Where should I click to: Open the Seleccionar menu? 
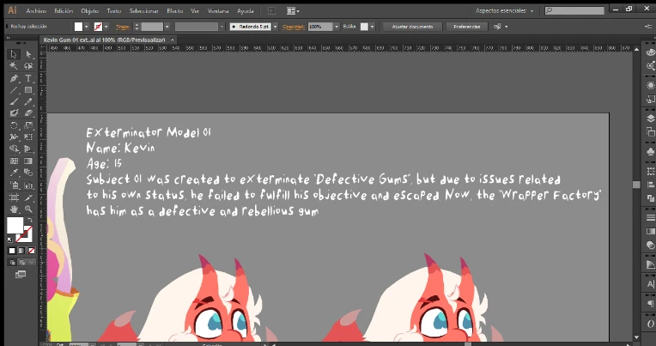coord(144,11)
